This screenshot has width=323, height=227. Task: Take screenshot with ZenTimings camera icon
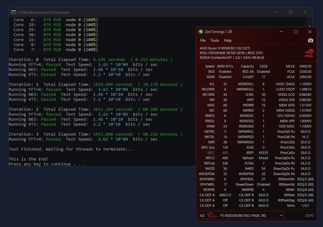(x=311, y=40)
